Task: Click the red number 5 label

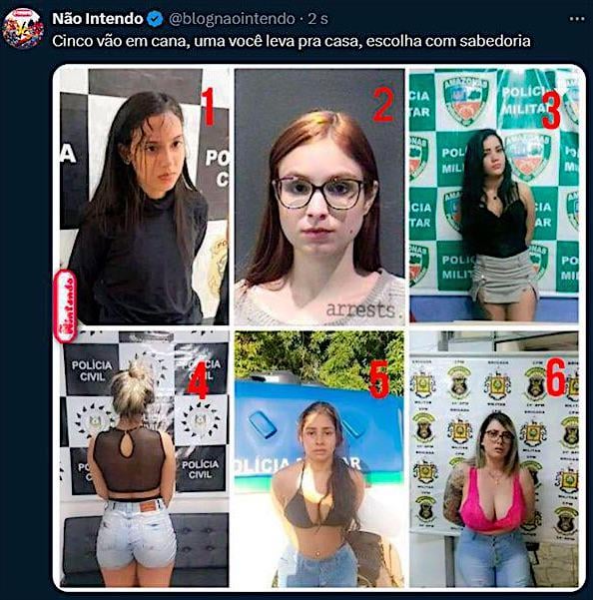Action: [x=379, y=378]
